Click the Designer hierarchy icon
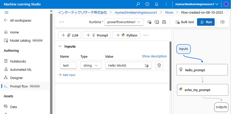The image size is (231, 114). (6, 78)
